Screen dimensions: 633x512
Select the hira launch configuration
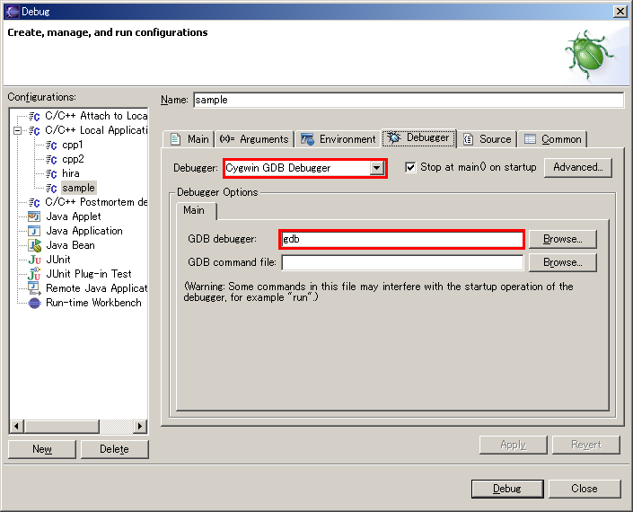coord(71,173)
